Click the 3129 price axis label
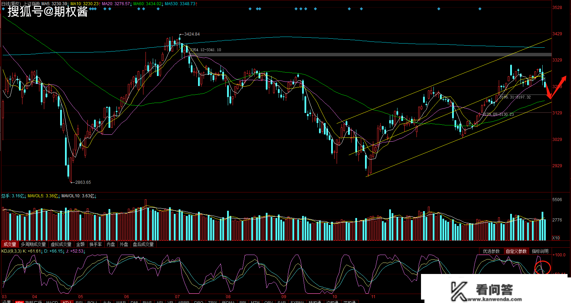Image resolution: width=571 pixels, height=303 pixels. click(x=557, y=113)
